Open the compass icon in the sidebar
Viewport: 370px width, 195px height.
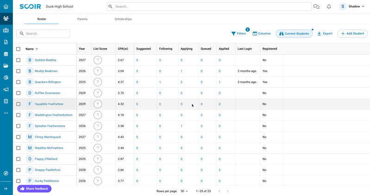pyautogui.click(x=6, y=173)
